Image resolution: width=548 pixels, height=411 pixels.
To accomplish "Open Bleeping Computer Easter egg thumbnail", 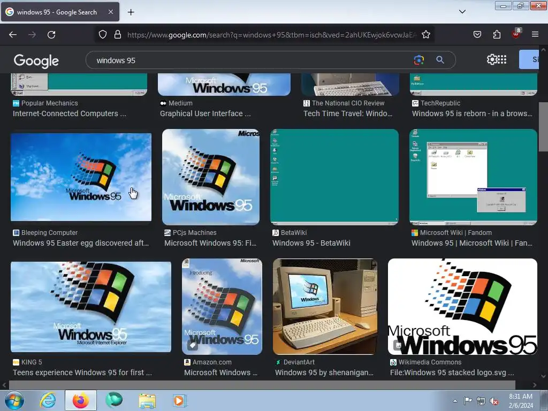I will point(81,177).
